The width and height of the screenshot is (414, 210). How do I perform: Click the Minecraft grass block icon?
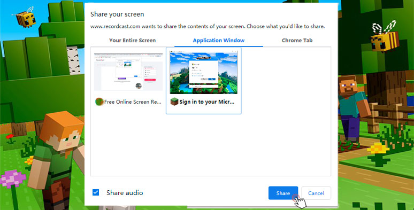click(174, 102)
